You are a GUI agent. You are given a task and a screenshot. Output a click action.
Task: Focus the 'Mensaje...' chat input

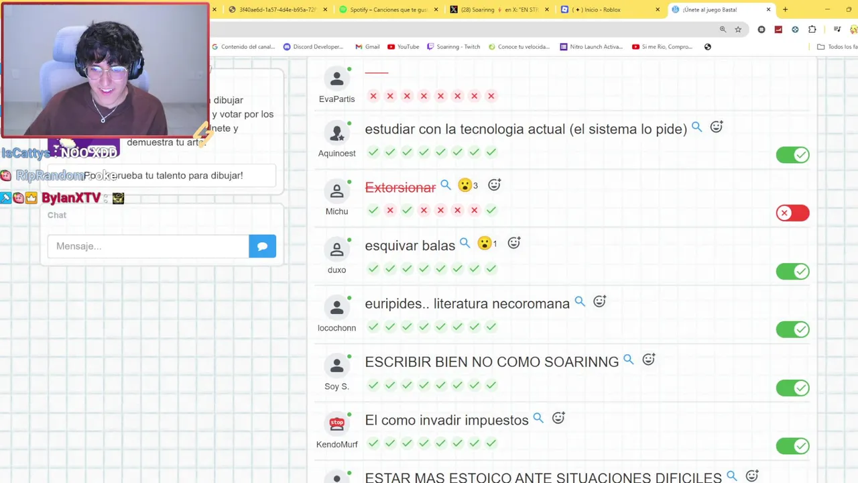148,246
